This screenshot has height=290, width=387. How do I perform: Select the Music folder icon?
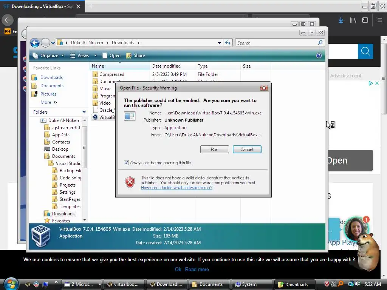click(x=95, y=88)
